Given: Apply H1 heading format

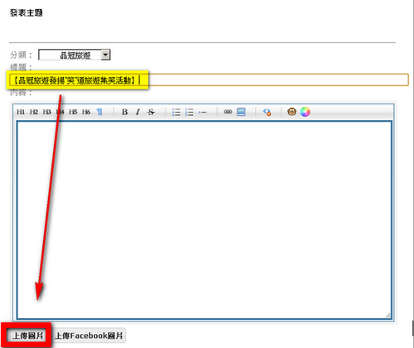Looking at the screenshot, I should 21,112.
